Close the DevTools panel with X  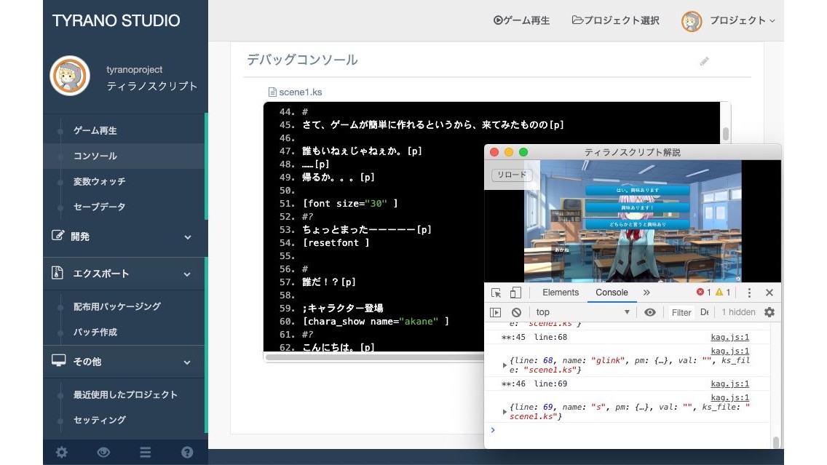click(x=769, y=293)
